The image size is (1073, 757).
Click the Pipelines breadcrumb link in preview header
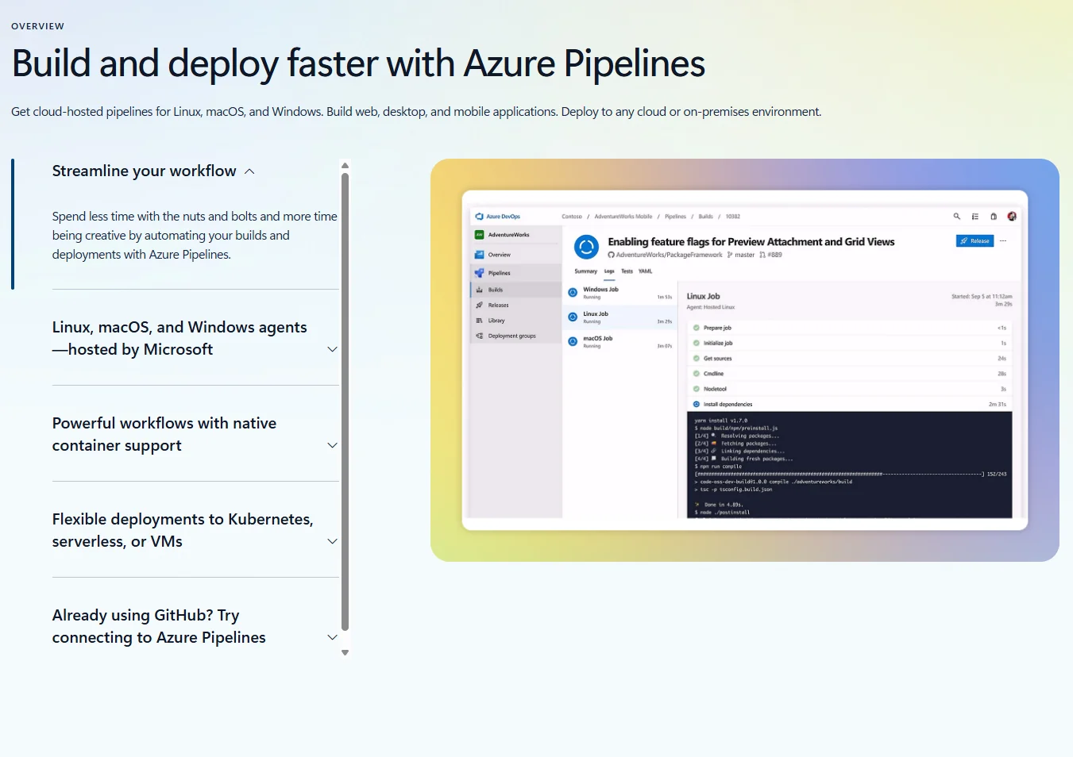coord(676,217)
